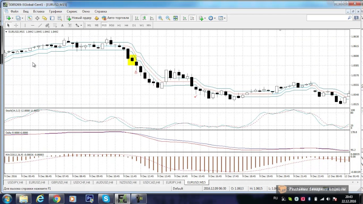Open the Market Watch window icon
This screenshot has height=204, width=363.
(30, 18)
